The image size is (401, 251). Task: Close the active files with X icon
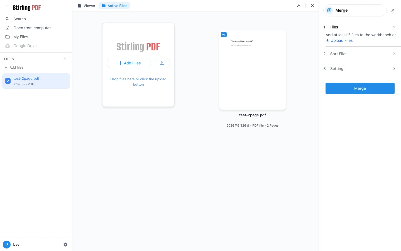tap(312, 6)
